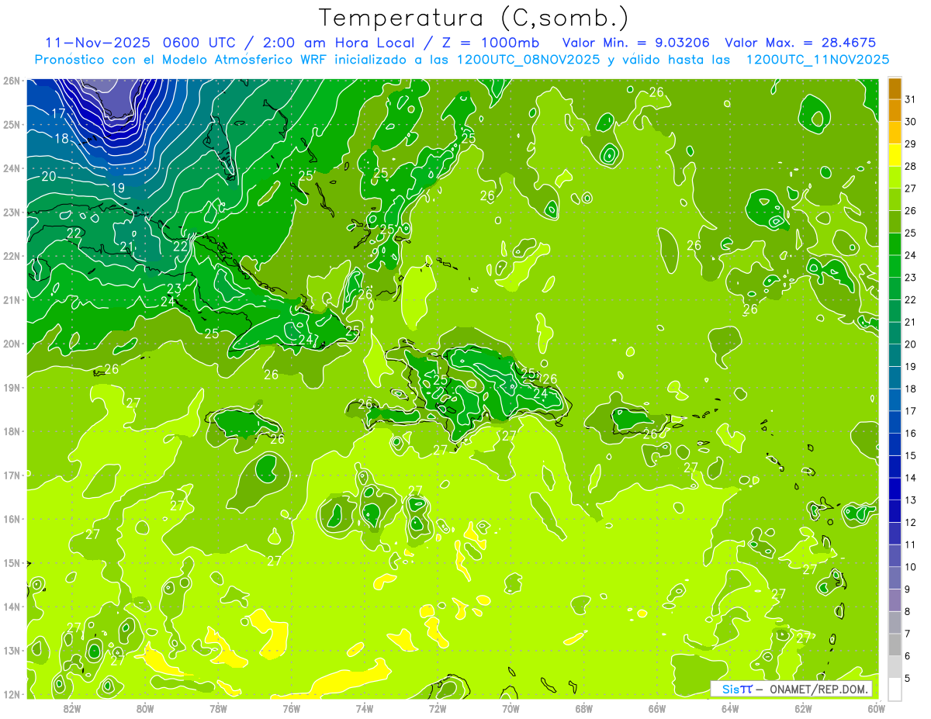Click the '19' contour label on the map
The height and width of the screenshot is (719, 931).
click(x=118, y=188)
